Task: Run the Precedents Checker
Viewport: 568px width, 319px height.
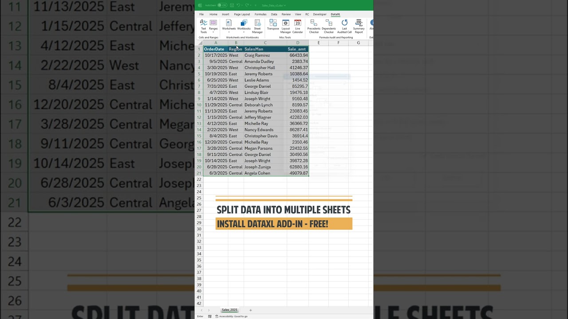Action: point(314,26)
